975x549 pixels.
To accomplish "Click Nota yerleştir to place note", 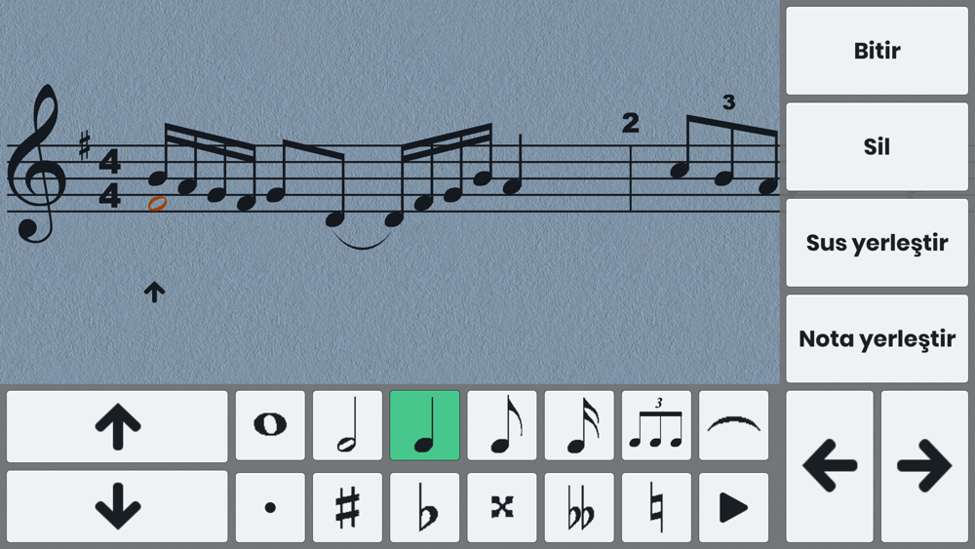I will click(x=877, y=338).
